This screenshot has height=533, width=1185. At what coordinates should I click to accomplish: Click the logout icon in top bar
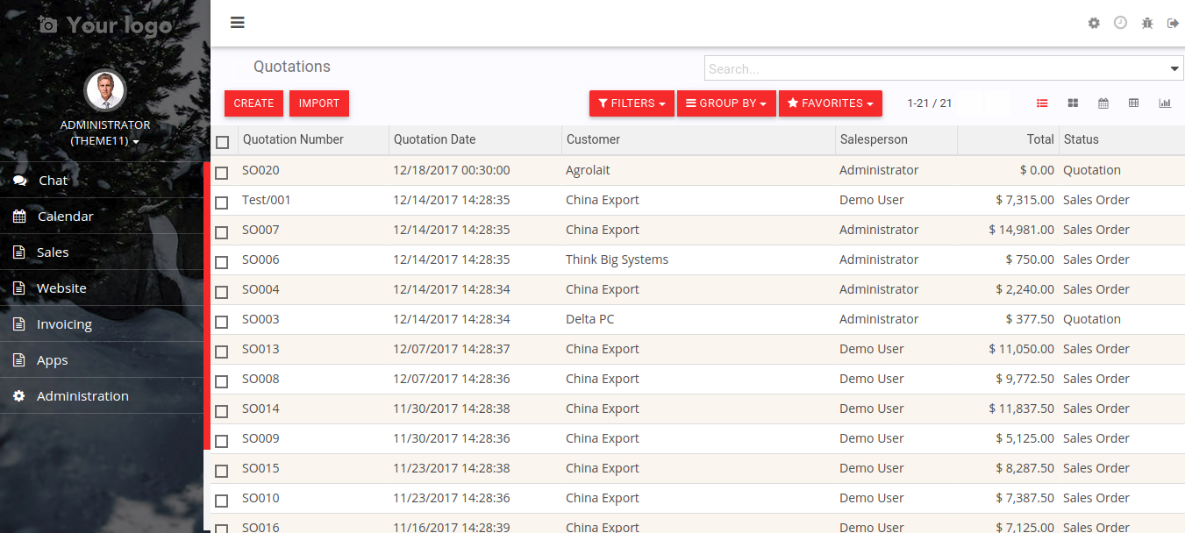1173,24
